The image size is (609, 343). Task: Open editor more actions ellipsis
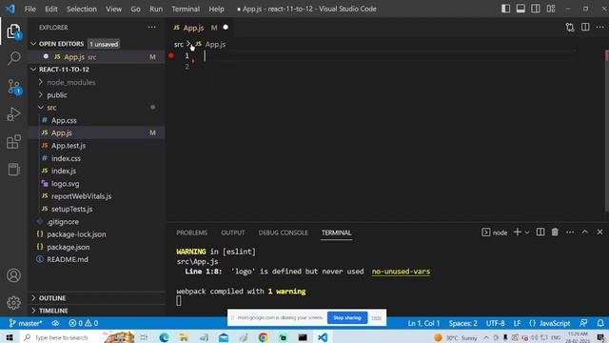600,28
